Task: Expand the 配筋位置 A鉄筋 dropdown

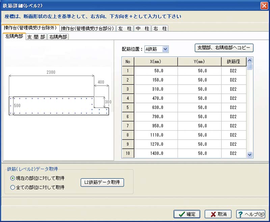Action: tap(165, 49)
